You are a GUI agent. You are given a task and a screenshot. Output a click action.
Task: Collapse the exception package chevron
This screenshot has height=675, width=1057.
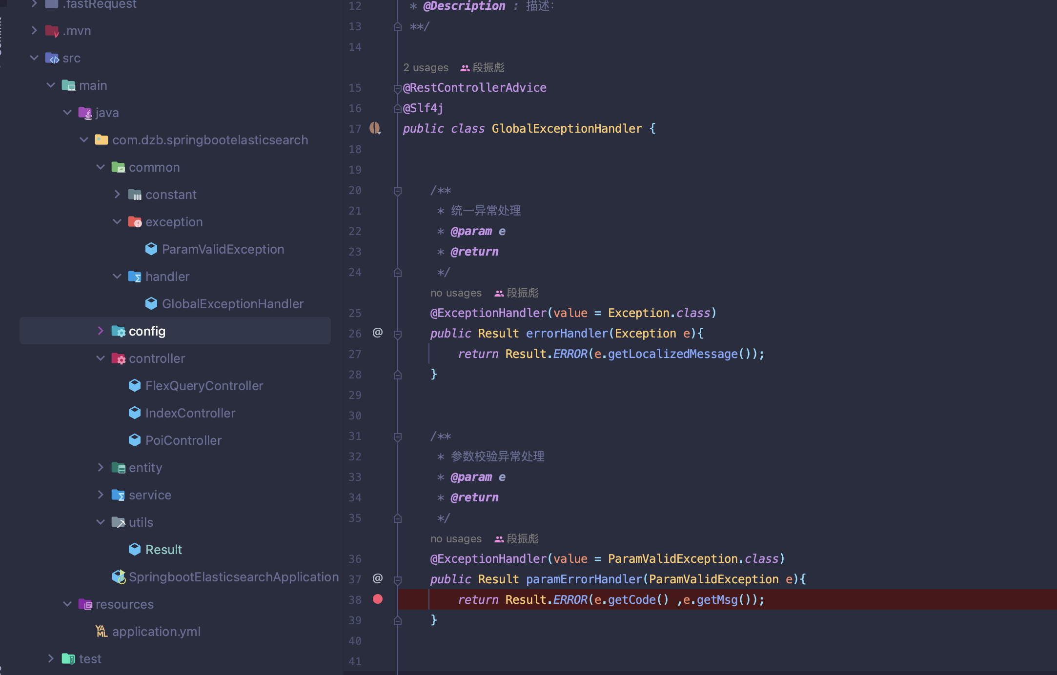pos(117,222)
